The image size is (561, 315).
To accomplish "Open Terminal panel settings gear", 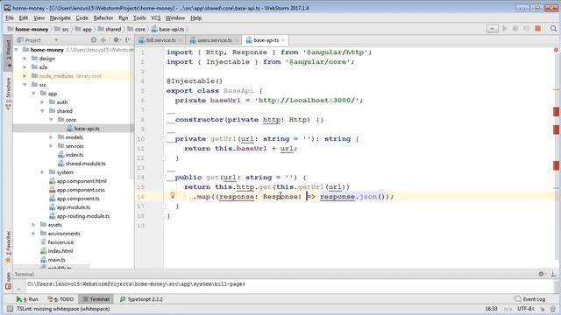I will [542, 274].
